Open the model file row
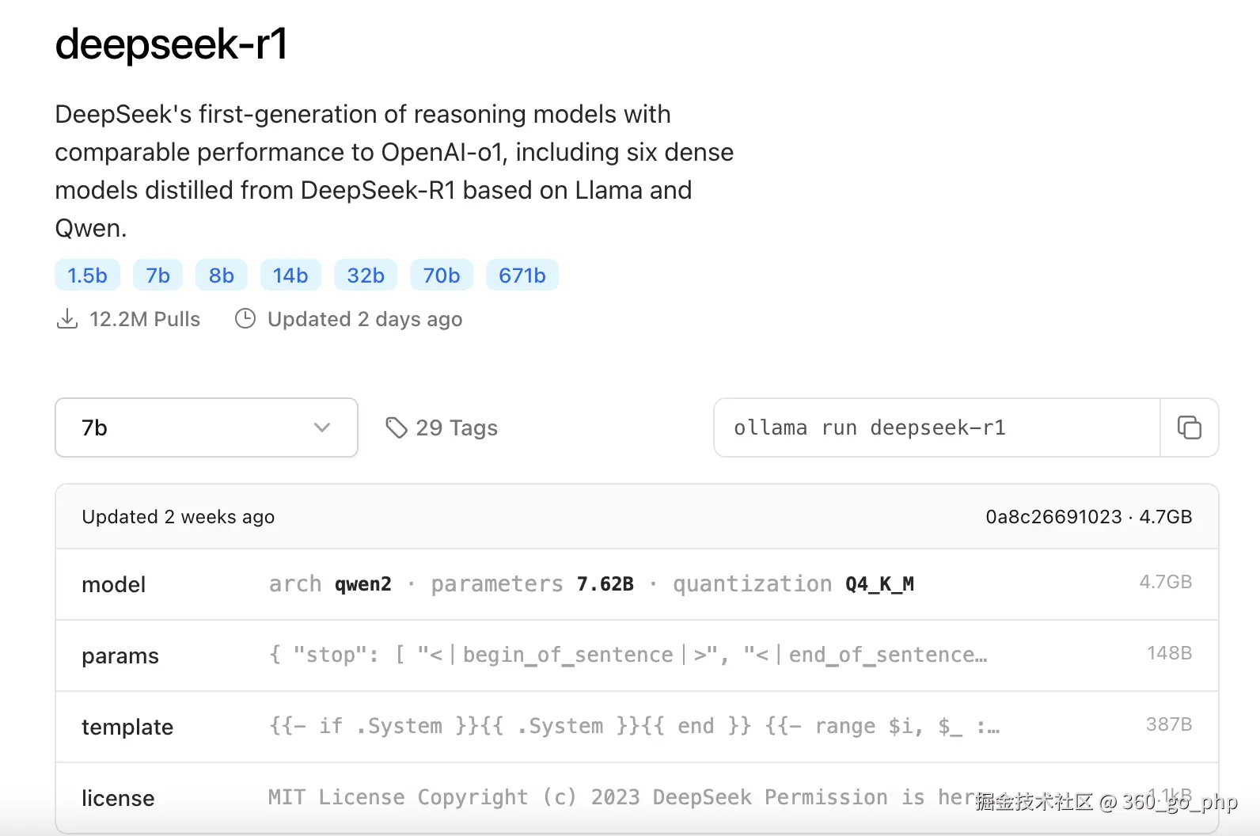The width and height of the screenshot is (1260, 836). point(636,584)
